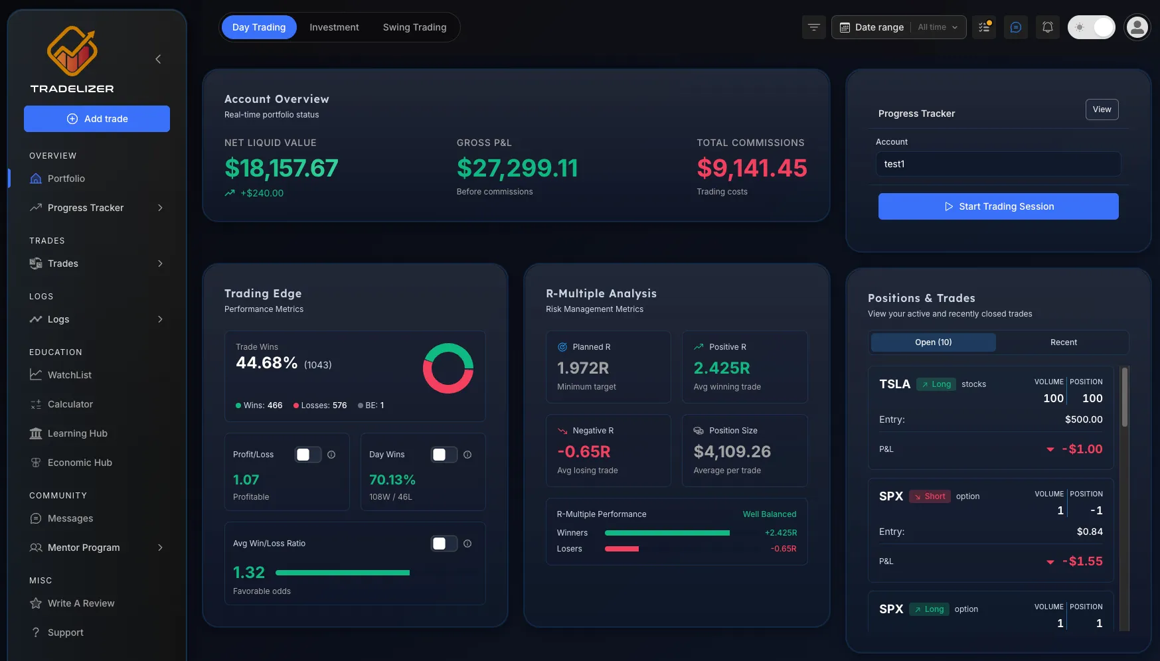
Task: Switch to Investment tab
Action: click(x=334, y=27)
